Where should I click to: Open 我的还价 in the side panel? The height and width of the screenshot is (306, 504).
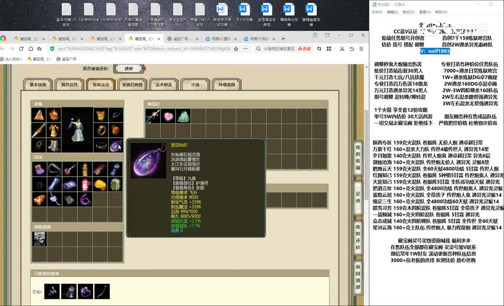point(358,237)
